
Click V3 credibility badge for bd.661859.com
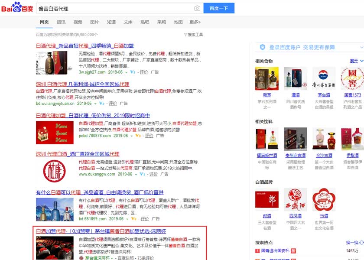pyautogui.click(x=133, y=219)
